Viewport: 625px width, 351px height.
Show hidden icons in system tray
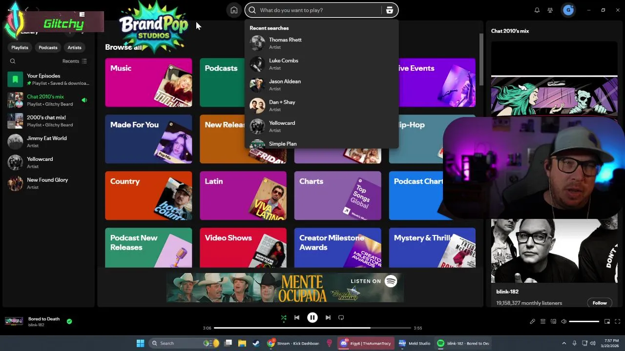pos(564,343)
